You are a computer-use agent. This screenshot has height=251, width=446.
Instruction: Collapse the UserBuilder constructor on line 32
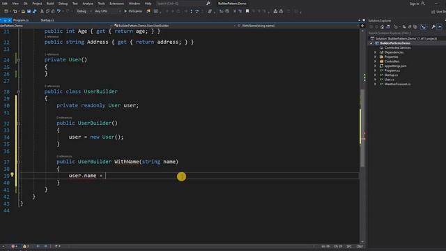(x=19, y=123)
